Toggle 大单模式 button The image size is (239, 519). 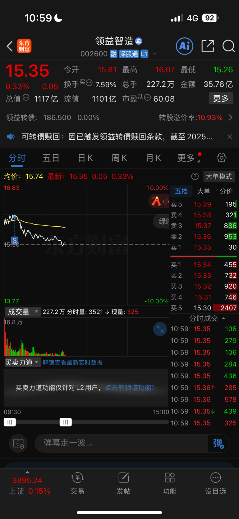(x=219, y=176)
